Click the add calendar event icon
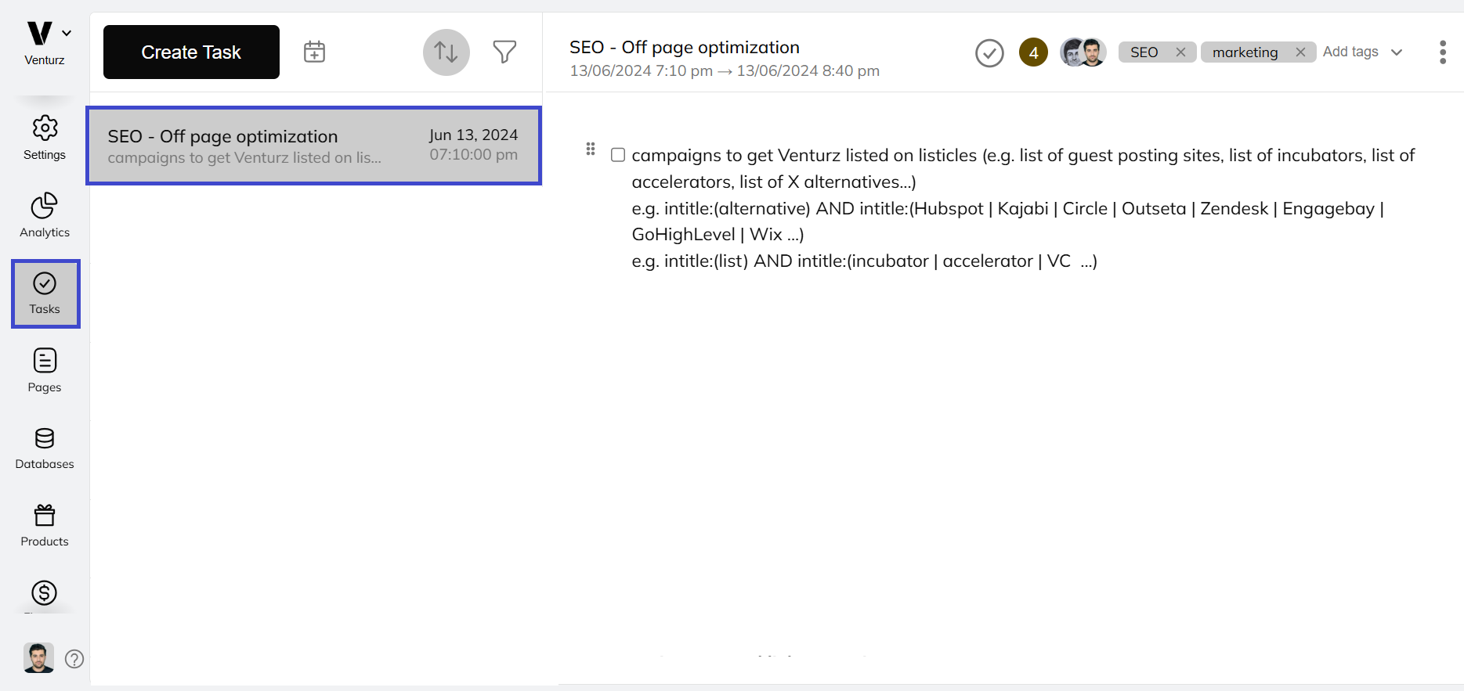1464x691 pixels. (314, 52)
